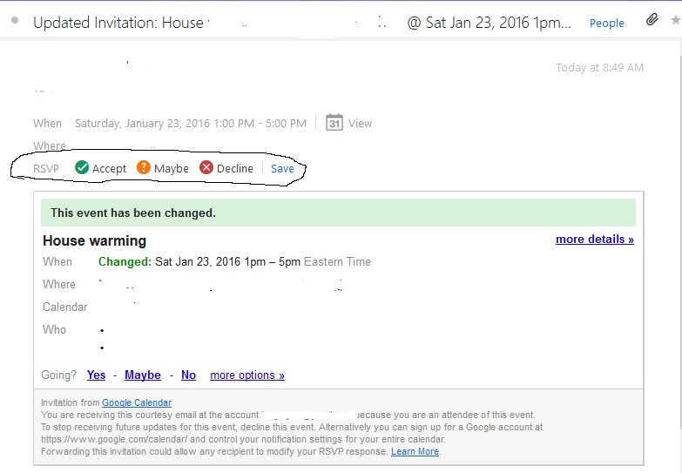The image size is (682, 473).
Task: Answer Maybe to Going?
Action: pos(143,375)
